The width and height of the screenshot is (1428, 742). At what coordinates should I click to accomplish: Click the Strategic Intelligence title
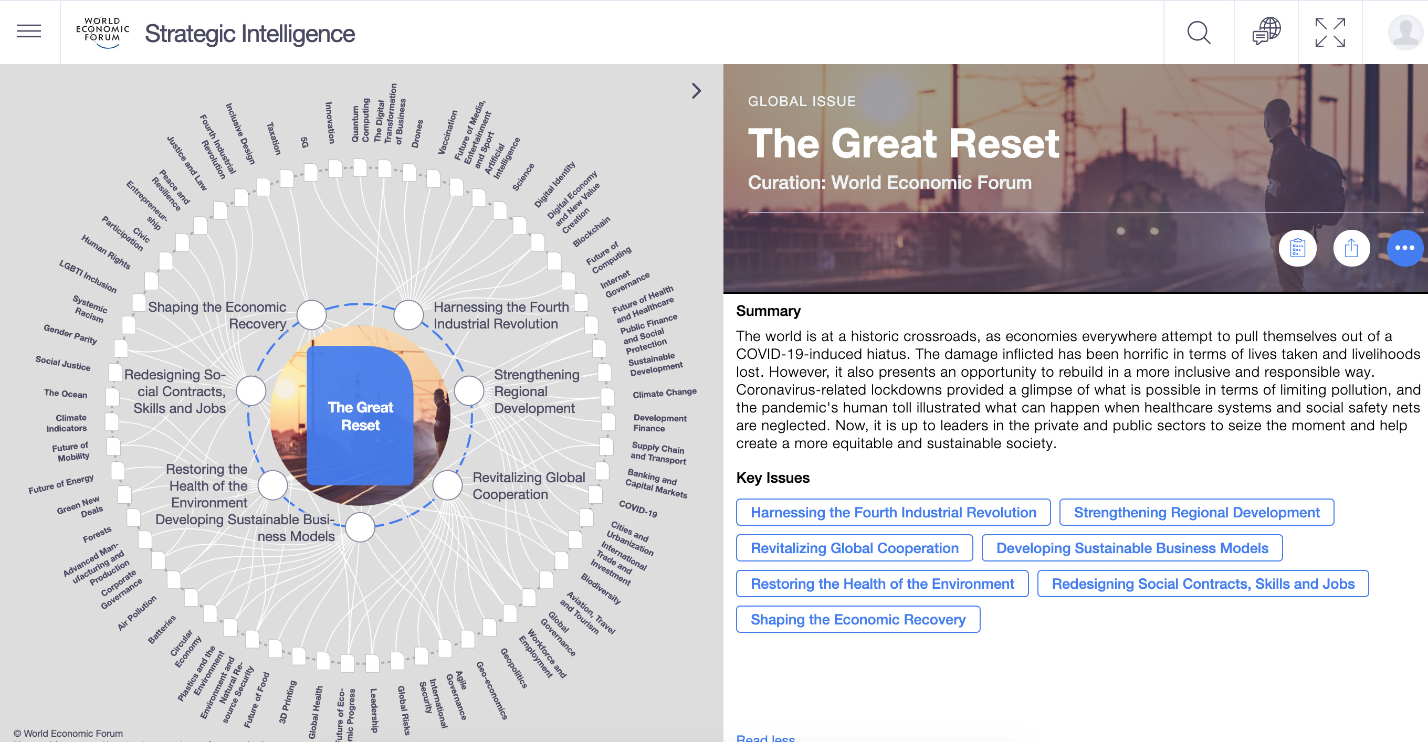[249, 33]
